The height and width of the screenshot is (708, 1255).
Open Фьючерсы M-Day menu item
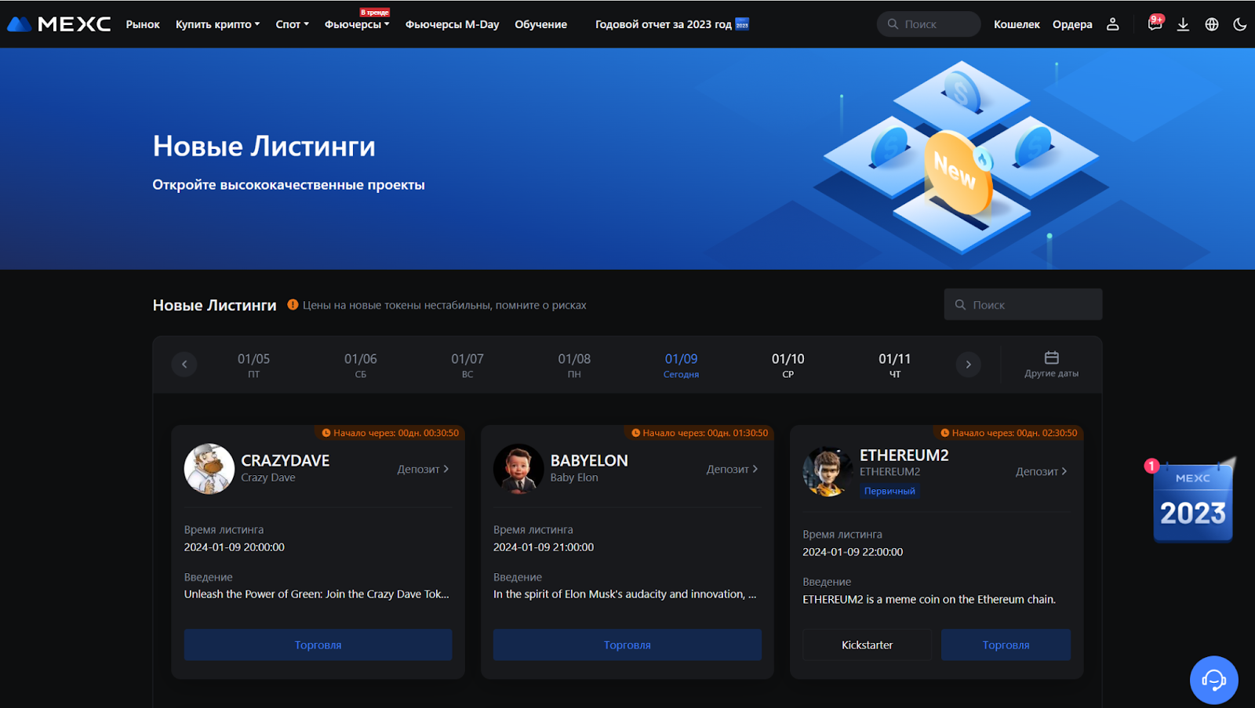point(452,24)
